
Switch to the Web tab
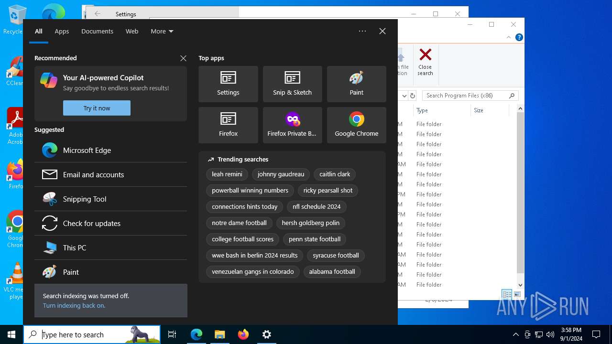coord(132,31)
